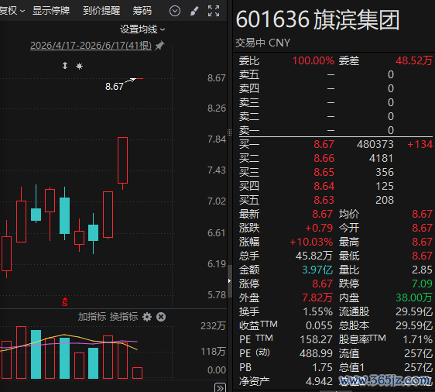Expand the 设置均线 dropdown
Viewport: 435px width, 392px height.
click(142, 29)
